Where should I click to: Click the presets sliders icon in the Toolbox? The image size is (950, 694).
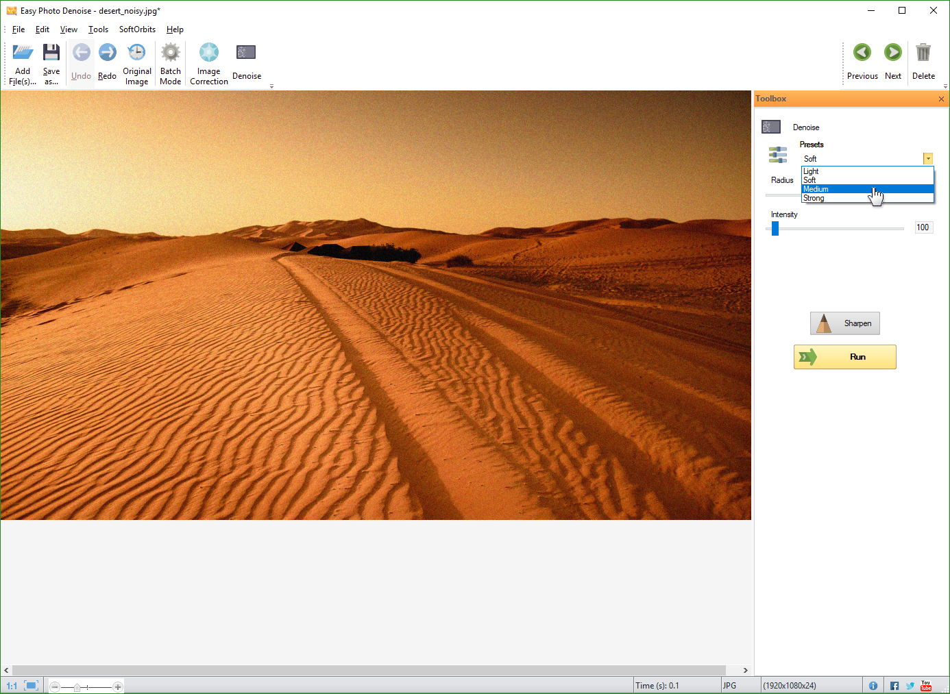pyautogui.click(x=778, y=155)
